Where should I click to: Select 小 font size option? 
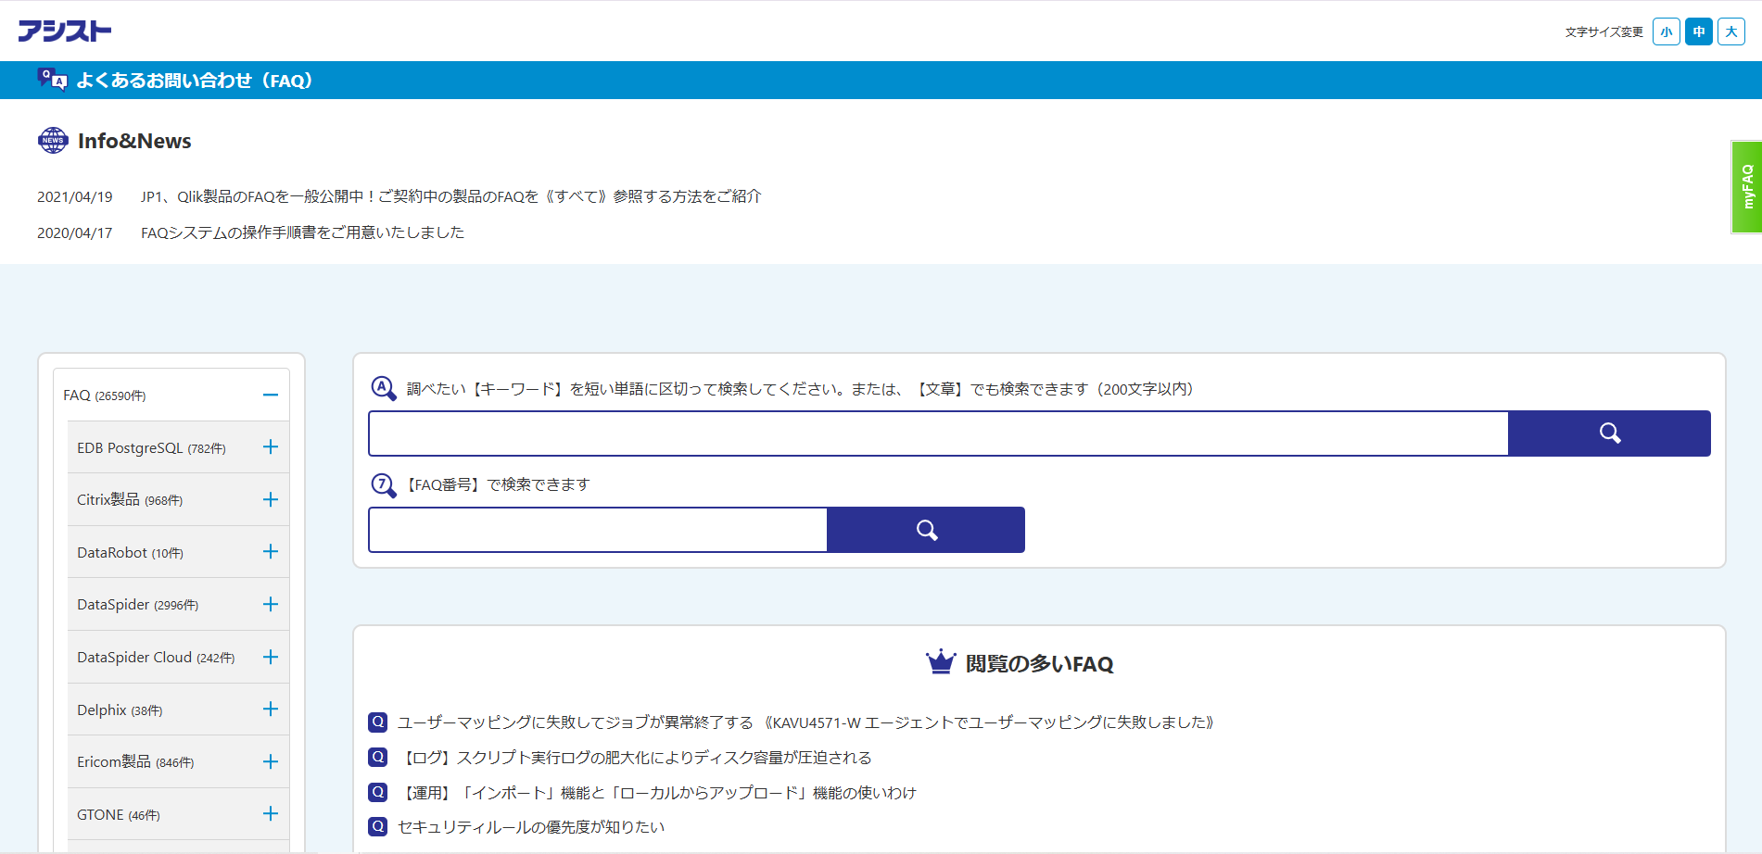coord(1666,31)
